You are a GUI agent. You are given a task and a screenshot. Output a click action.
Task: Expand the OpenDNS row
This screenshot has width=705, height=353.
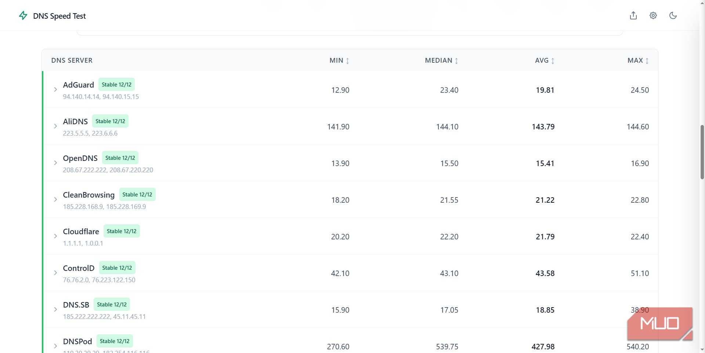coord(55,163)
